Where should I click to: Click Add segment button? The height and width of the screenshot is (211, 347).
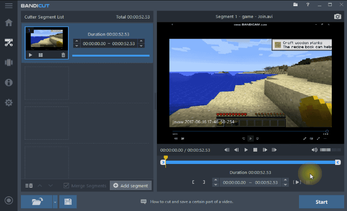pos(131,185)
